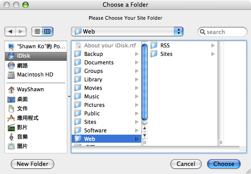Expand the RSS folder arrow

tap(213, 46)
